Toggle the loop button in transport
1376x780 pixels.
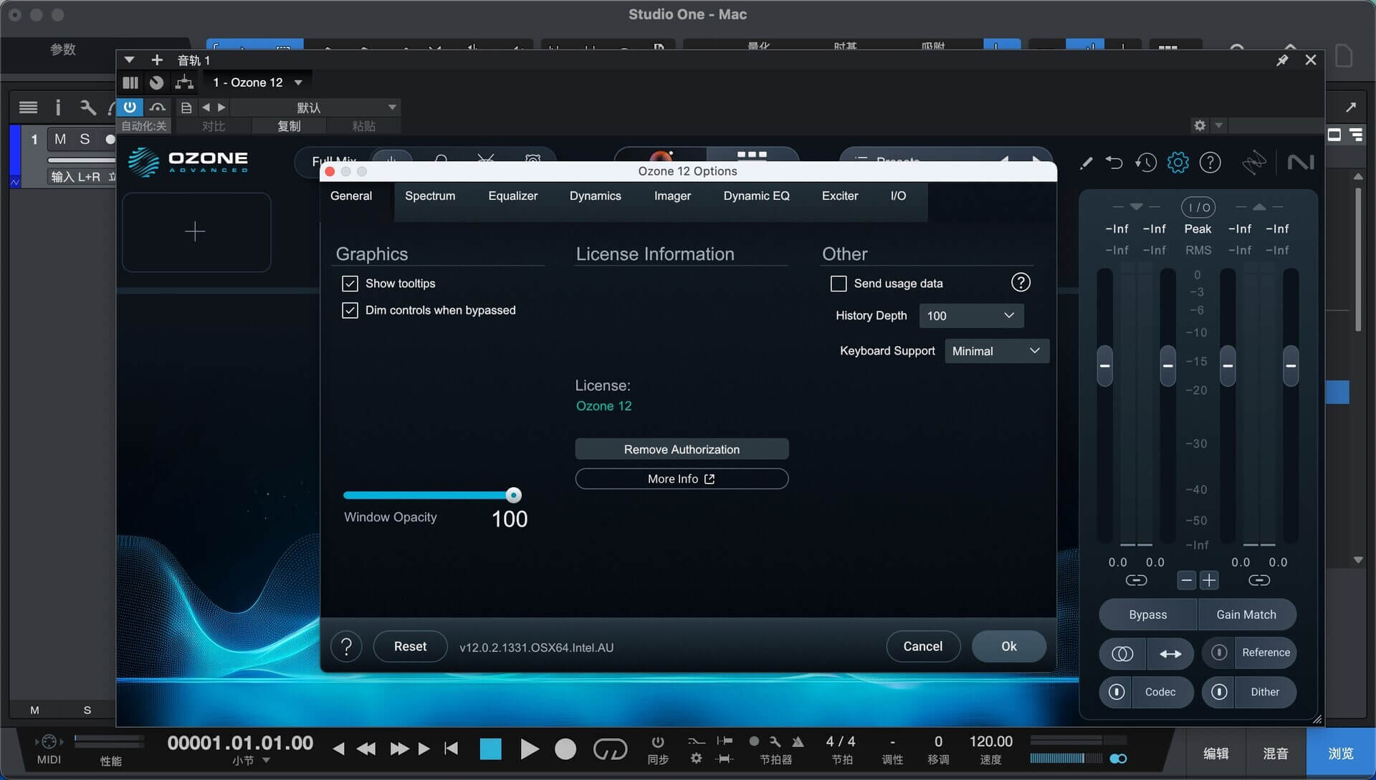coord(610,749)
